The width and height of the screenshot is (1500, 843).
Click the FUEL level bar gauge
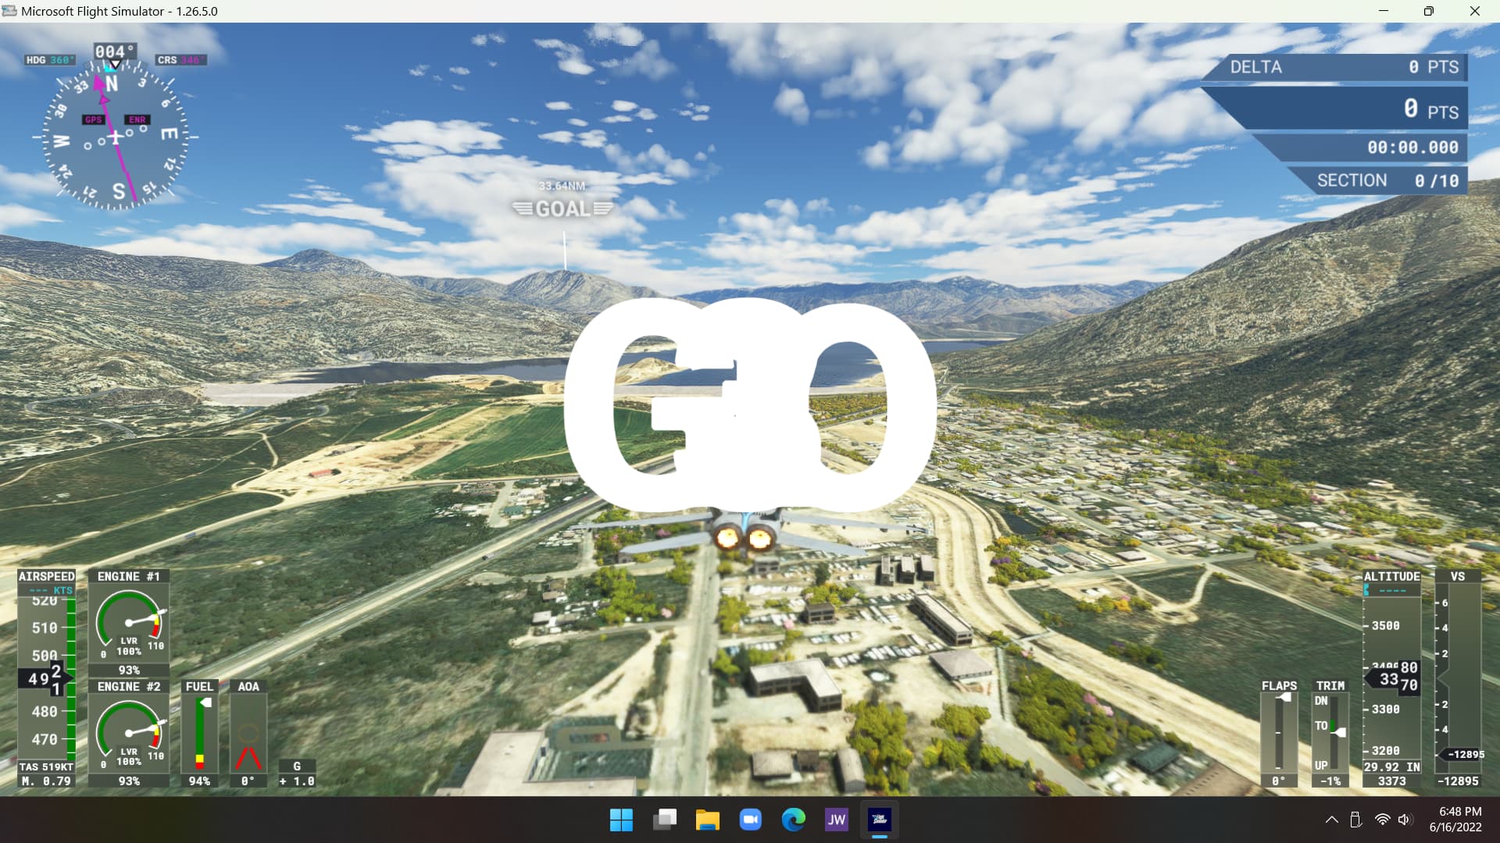click(200, 734)
